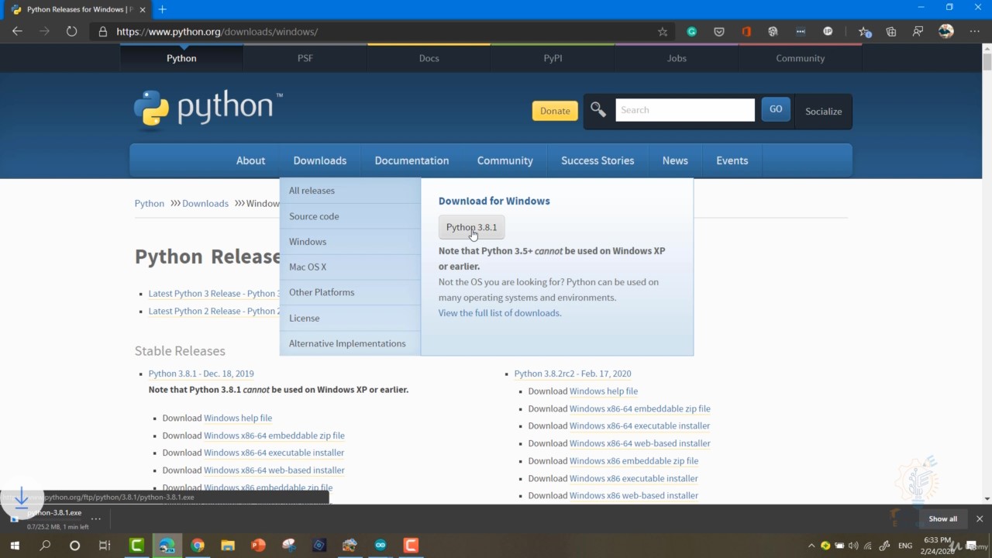The image size is (992, 558).
Task: Open the PSF top tab
Action: [305, 58]
